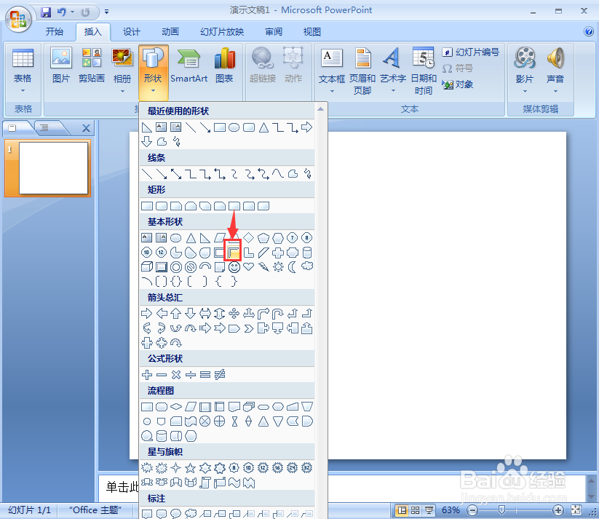Open the Table dropdown arrow

point(23,90)
